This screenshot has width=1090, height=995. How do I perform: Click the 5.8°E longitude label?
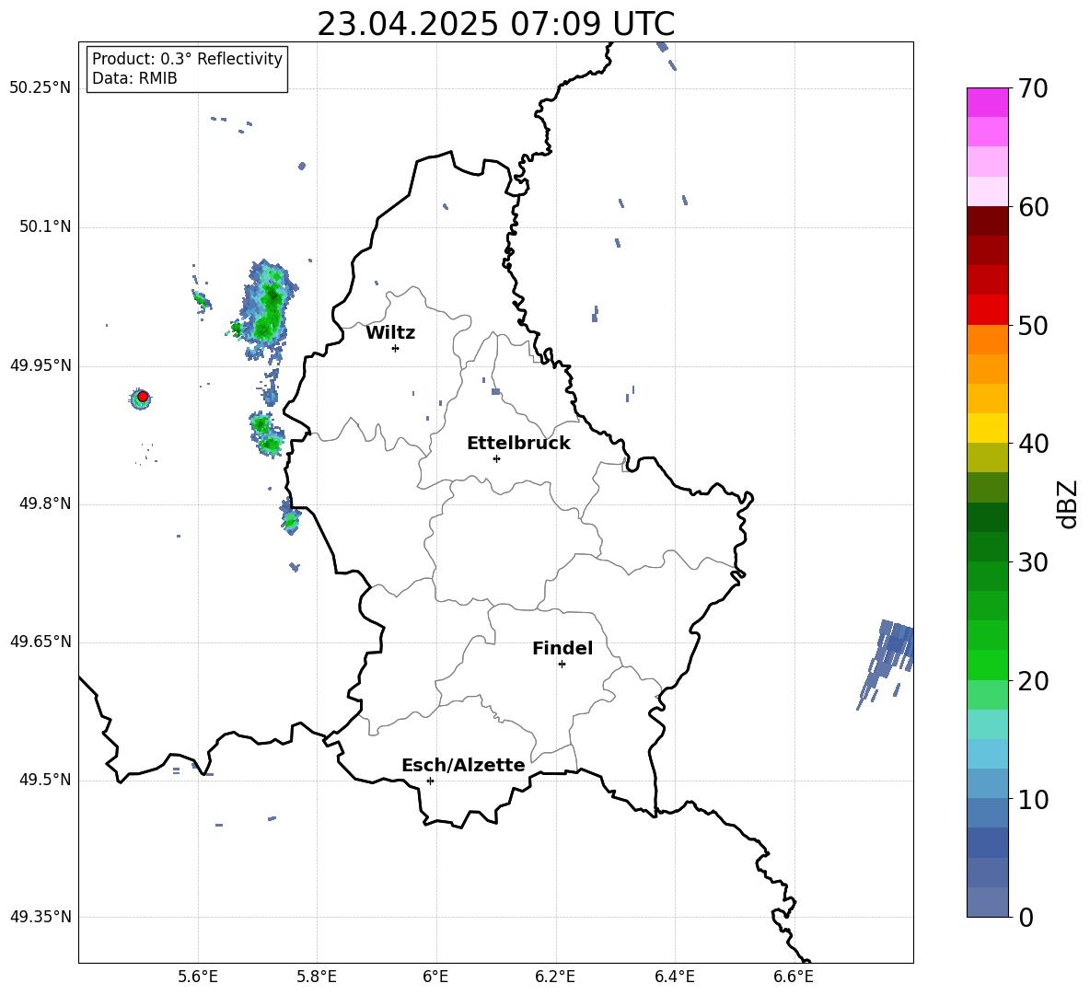click(x=317, y=978)
